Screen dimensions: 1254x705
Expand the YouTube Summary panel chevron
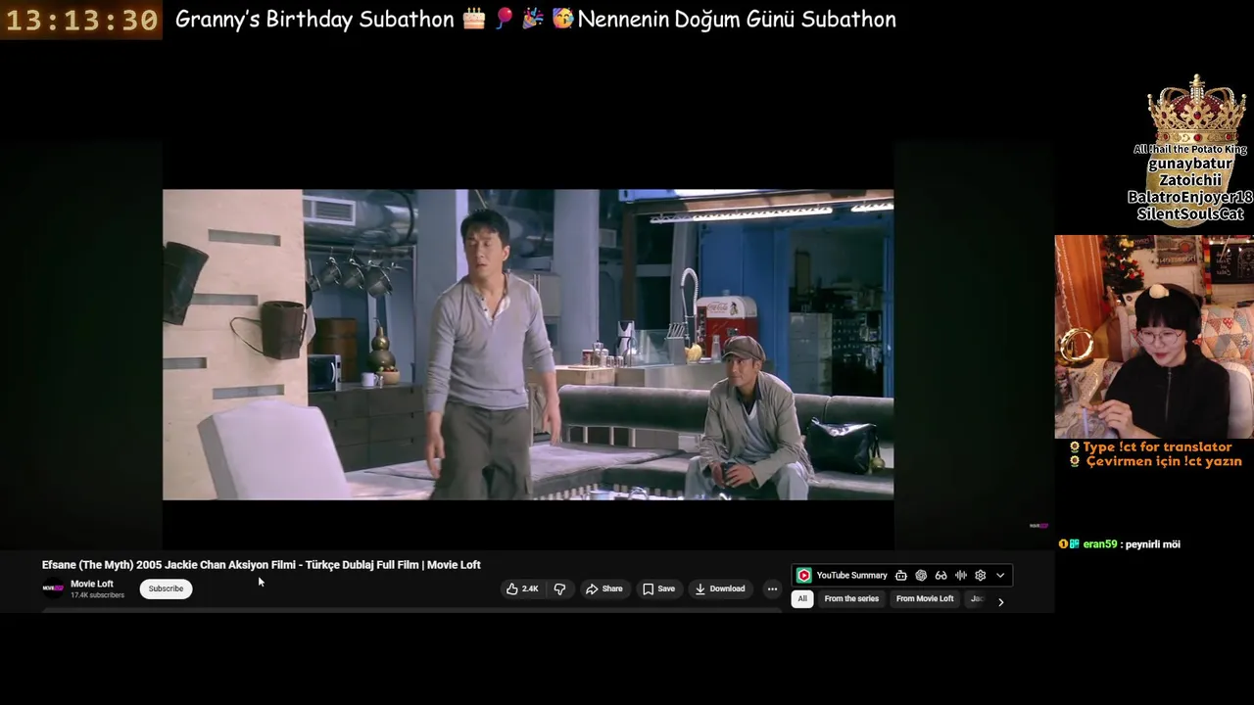coord(1000,576)
